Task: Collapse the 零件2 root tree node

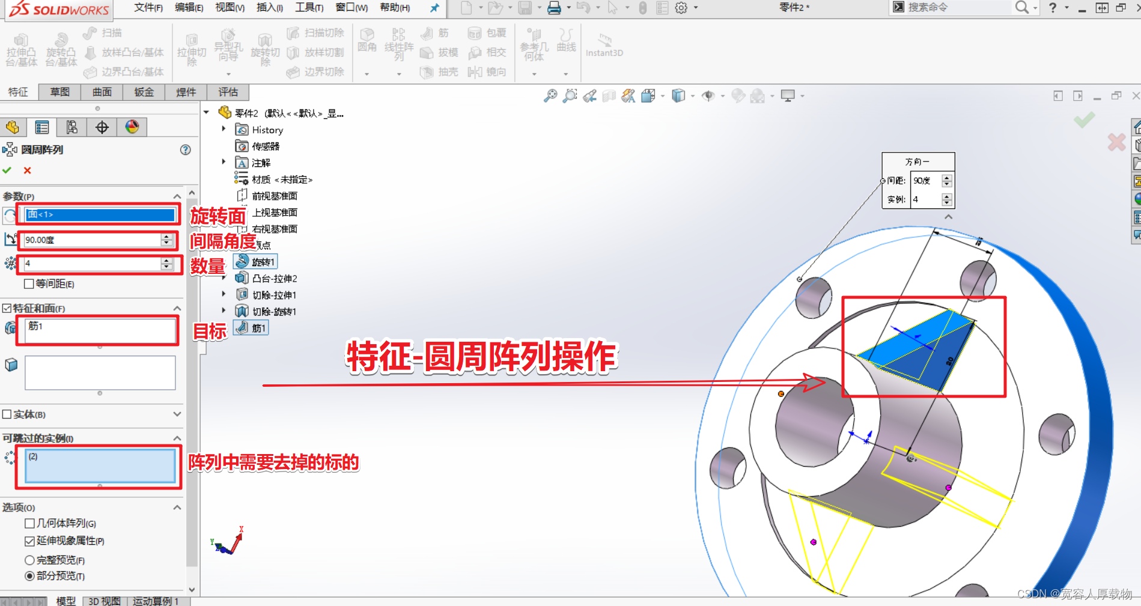Action: (x=207, y=112)
